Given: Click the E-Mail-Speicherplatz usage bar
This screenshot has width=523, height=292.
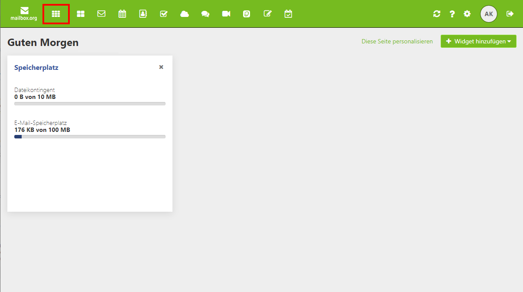Looking at the screenshot, I should pyautogui.click(x=90, y=137).
